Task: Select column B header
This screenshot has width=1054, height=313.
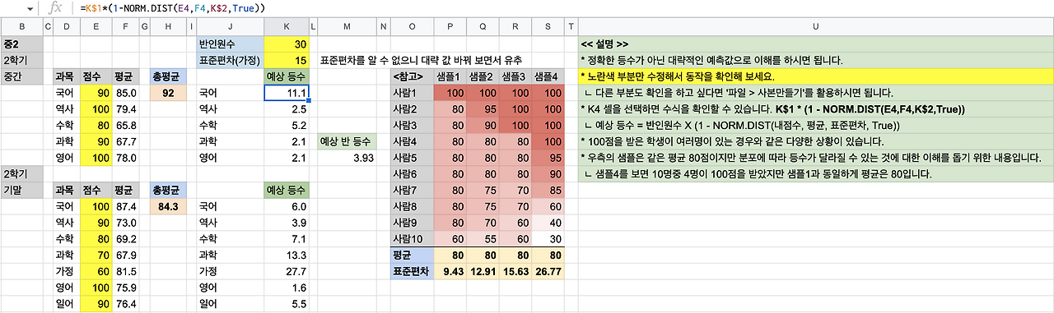Action: (21, 27)
